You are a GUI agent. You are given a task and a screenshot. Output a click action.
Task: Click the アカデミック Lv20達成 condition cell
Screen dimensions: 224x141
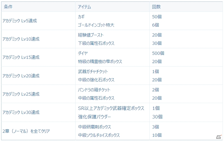click(38, 76)
